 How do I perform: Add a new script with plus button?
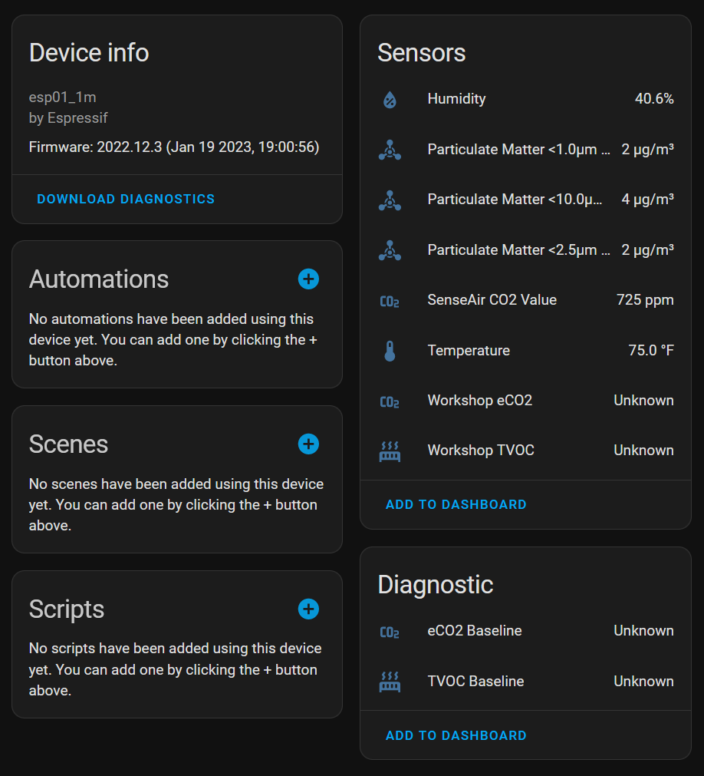click(x=308, y=609)
